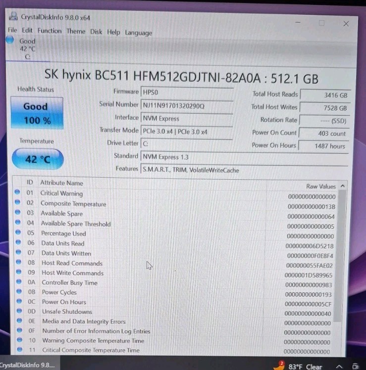Click the Drive Letter C: field
Screen dimensions: 366x370
pyautogui.click(x=186, y=144)
